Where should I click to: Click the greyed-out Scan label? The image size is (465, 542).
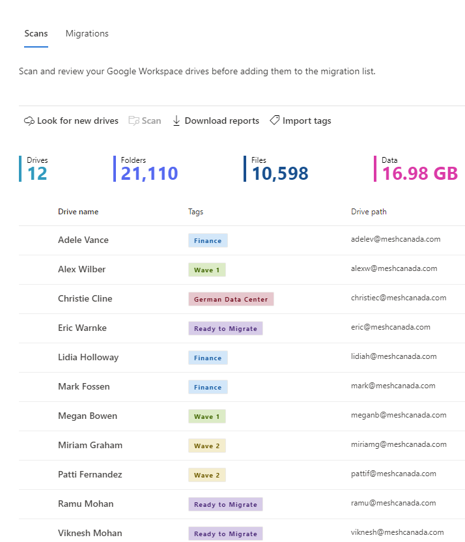click(151, 121)
